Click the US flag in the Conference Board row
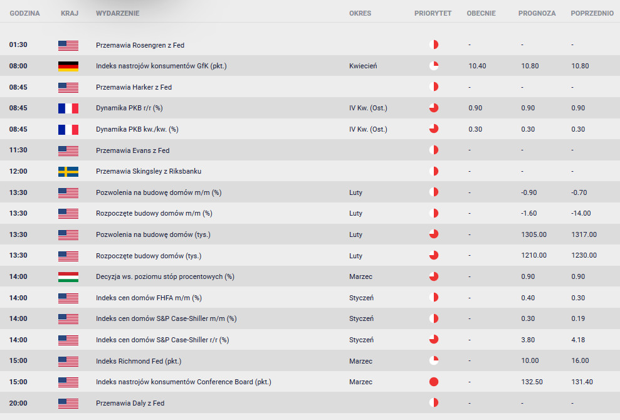This screenshot has width=620, height=420. coord(68,382)
